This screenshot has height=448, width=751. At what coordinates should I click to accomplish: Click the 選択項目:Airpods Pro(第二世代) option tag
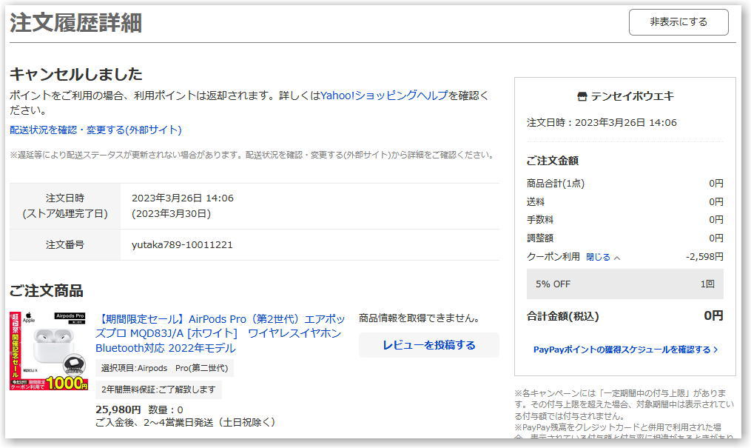click(165, 368)
